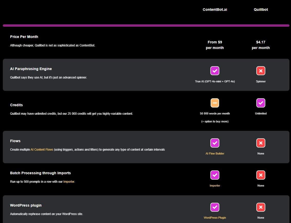This screenshot has height=223, width=291.
Task: Click Quillbot checkmark icon in Credits row
Action: coord(261,103)
